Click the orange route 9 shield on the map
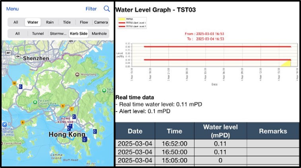The height and width of the screenshot is (168, 301). (62, 106)
